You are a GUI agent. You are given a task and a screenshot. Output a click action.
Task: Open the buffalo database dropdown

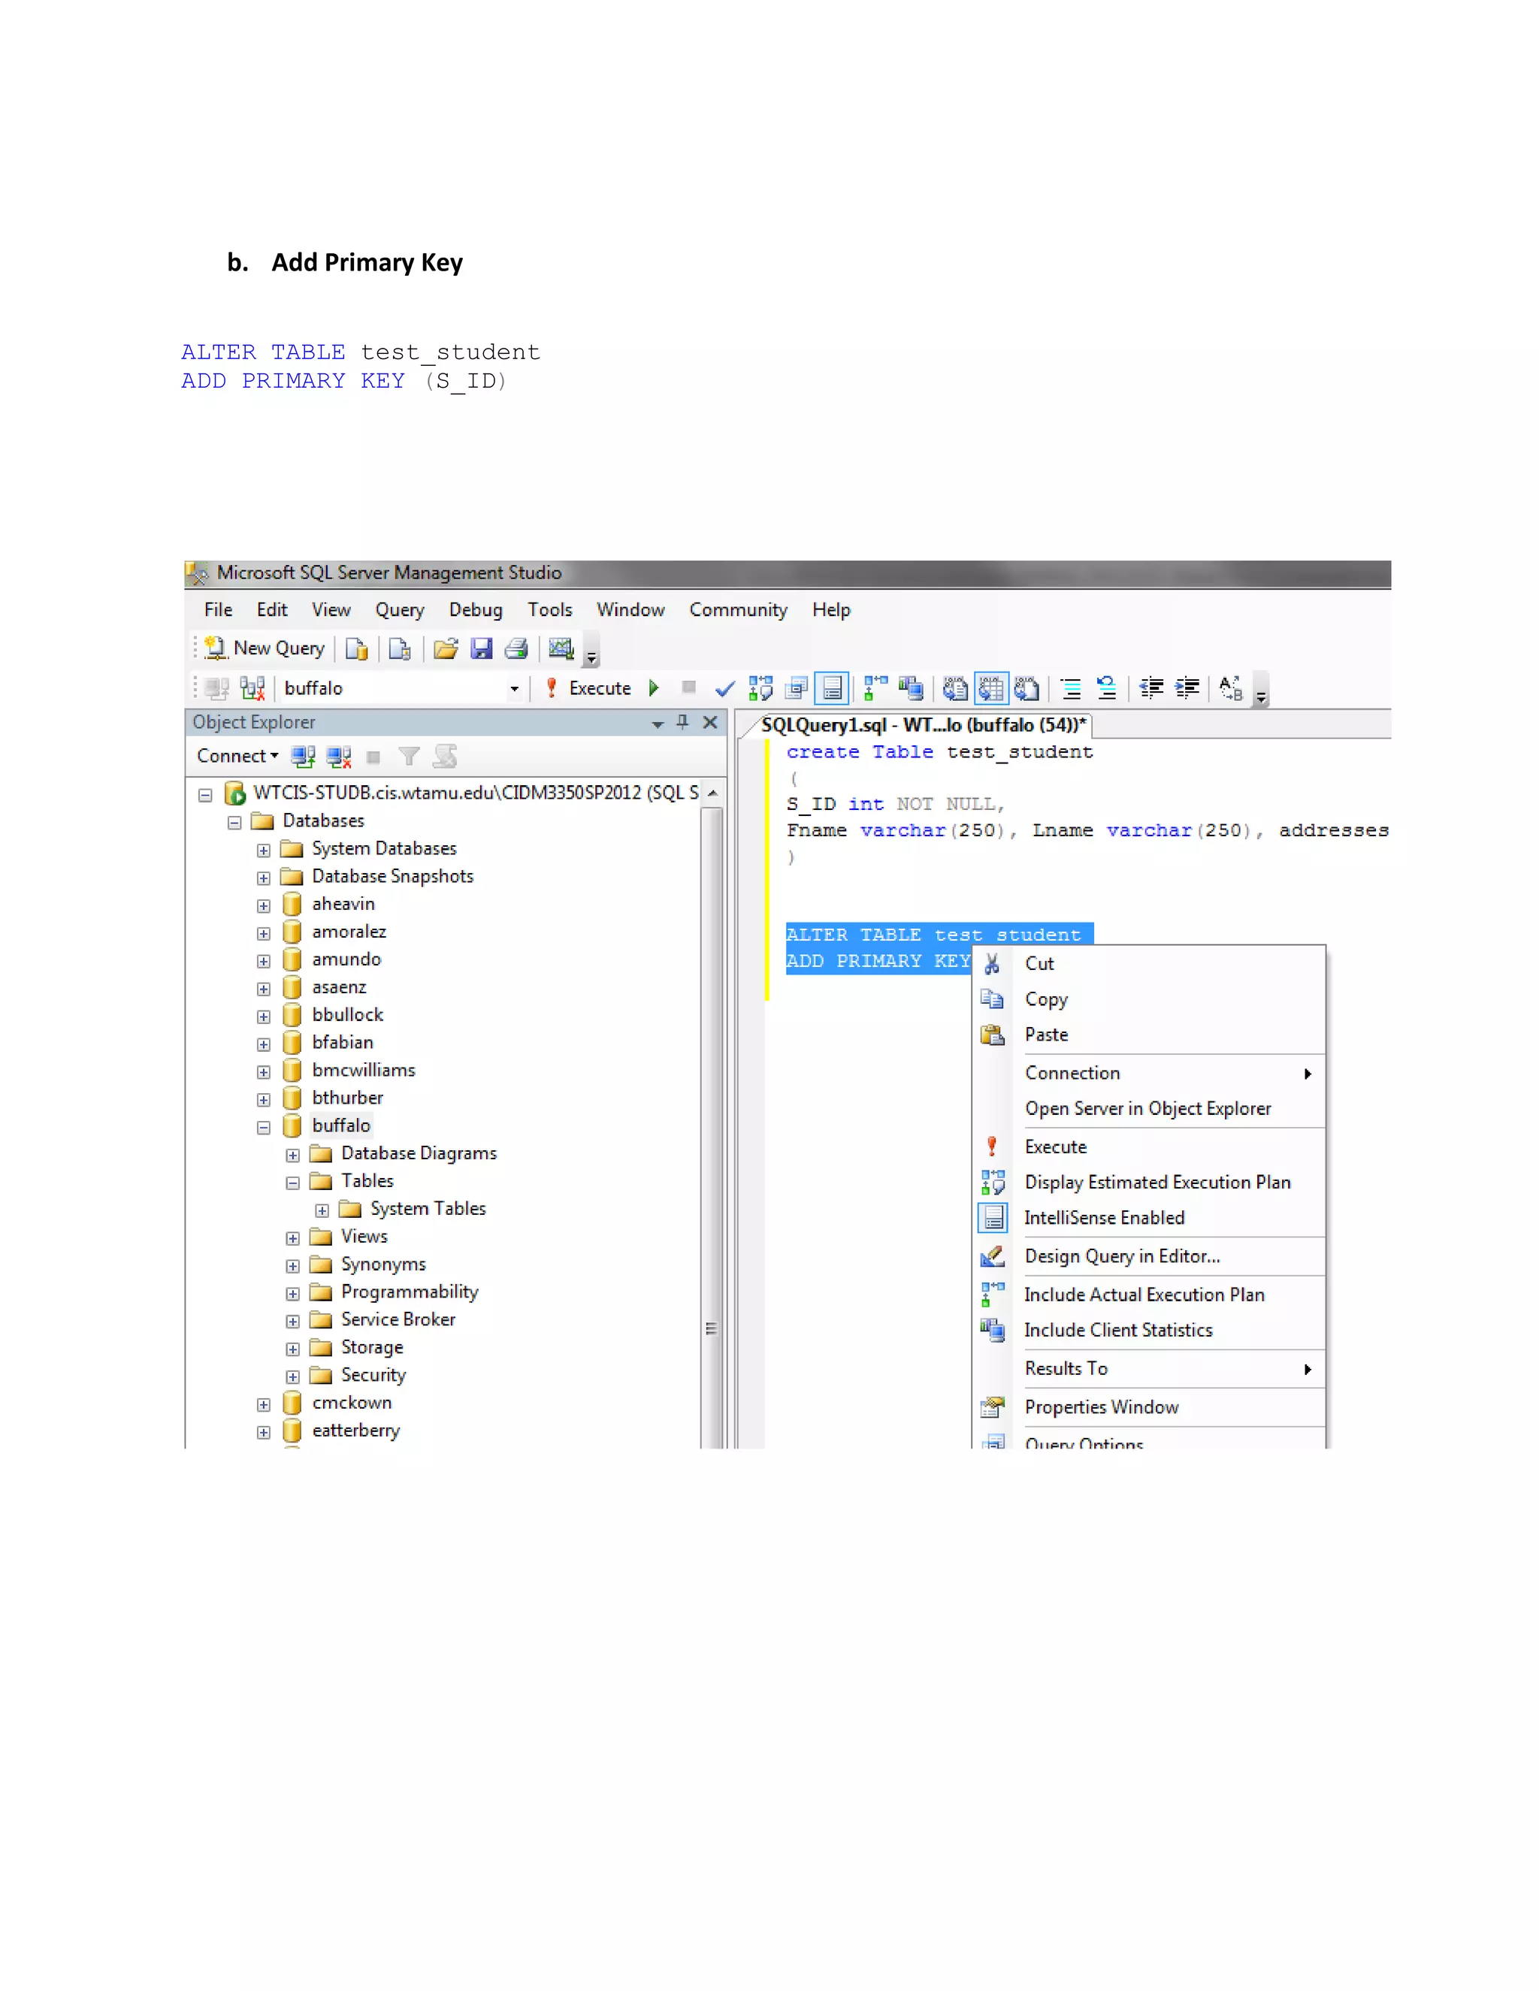pos(515,688)
